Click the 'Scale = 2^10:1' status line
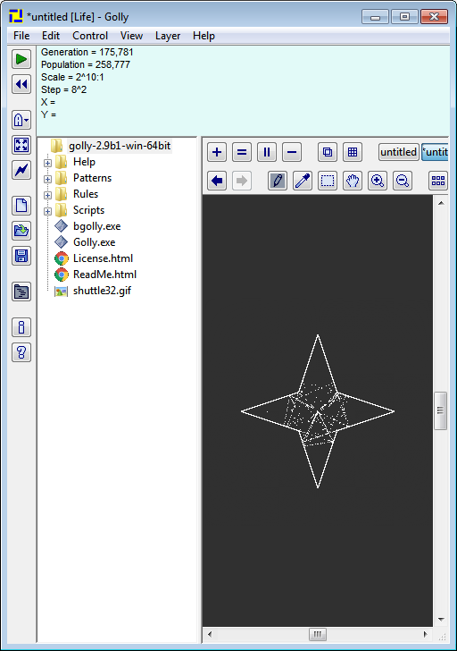 (x=72, y=77)
